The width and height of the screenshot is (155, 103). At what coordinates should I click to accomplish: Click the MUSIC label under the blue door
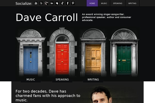tap(31, 80)
